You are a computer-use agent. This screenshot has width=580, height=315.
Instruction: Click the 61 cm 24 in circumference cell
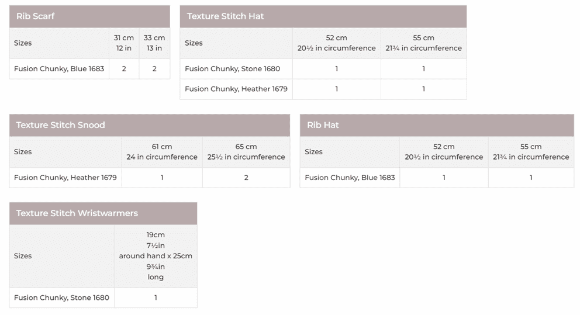[162, 152]
